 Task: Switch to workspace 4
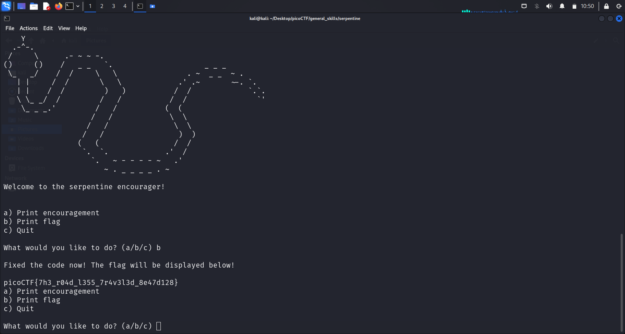pos(125,6)
